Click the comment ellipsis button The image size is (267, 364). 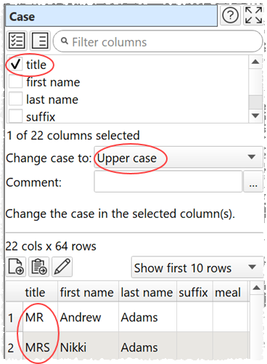(253, 182)
